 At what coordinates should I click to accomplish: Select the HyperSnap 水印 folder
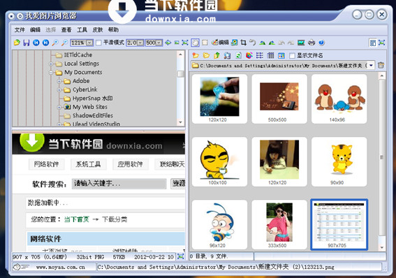point(92,98)
